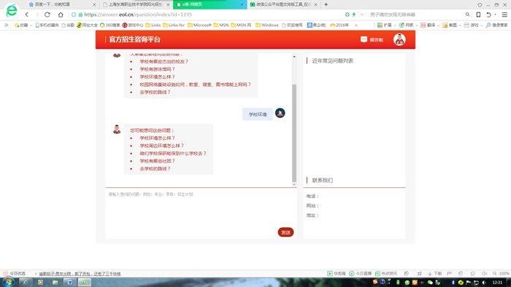Click the undo closed-tab arrow icon
The image size is (511, 287).
488,15
